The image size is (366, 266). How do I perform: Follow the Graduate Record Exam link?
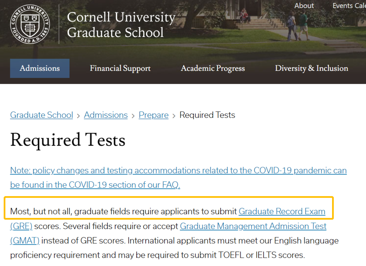click(x=282, y=211)
